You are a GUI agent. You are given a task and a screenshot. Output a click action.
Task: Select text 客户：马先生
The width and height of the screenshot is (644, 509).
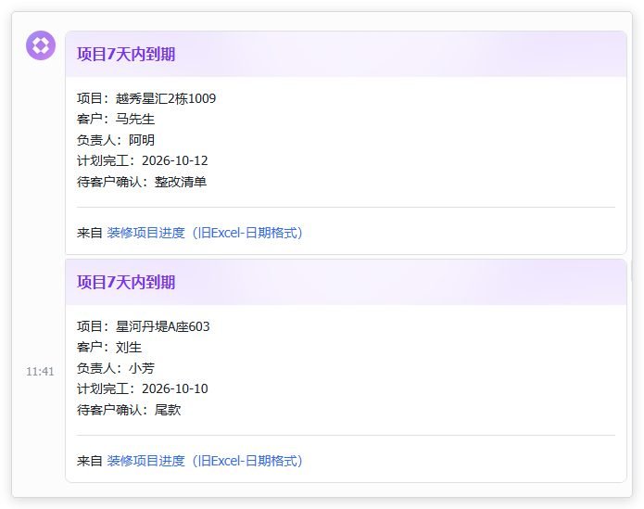coord(116,119)
